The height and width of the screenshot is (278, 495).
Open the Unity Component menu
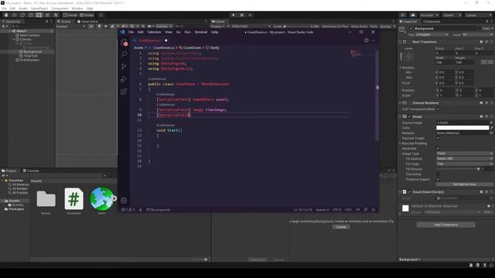60,8
